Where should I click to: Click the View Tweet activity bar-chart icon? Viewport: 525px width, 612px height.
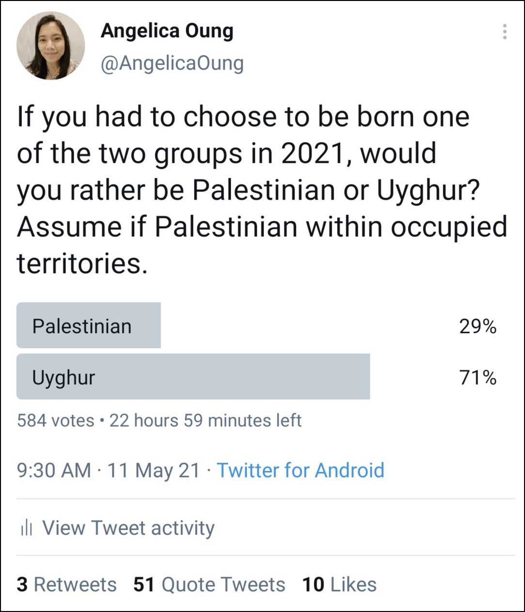26,528
